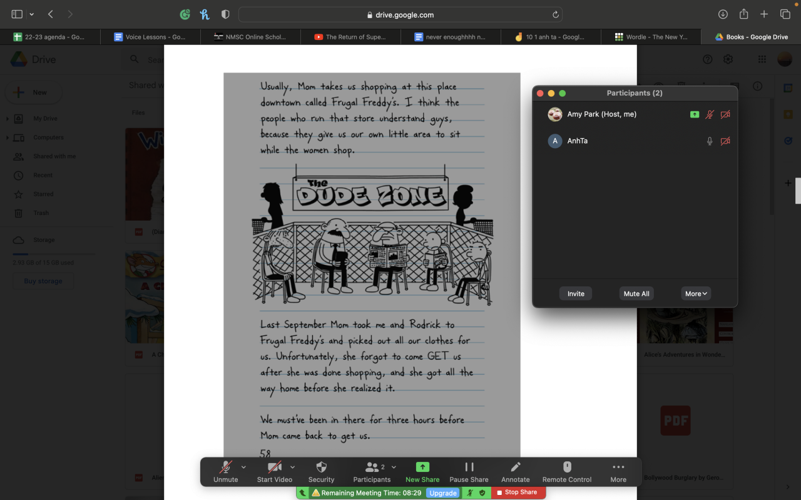Click the muted mic status icon beside Upgrade
This screenshot has width=801, height=500.
pos(470,493)
